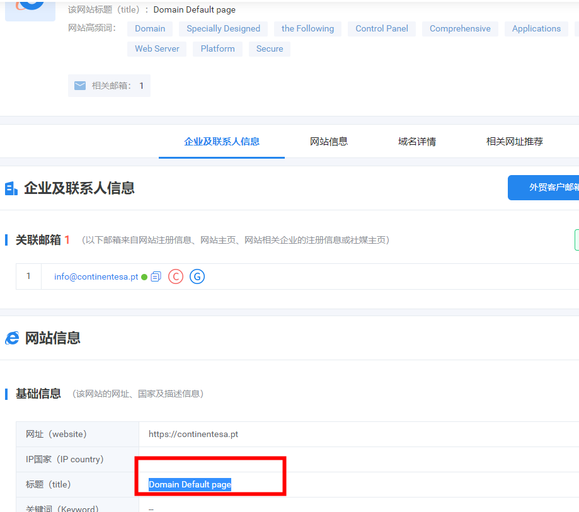Click the email link info@continentesa.pt

(96, 276)
